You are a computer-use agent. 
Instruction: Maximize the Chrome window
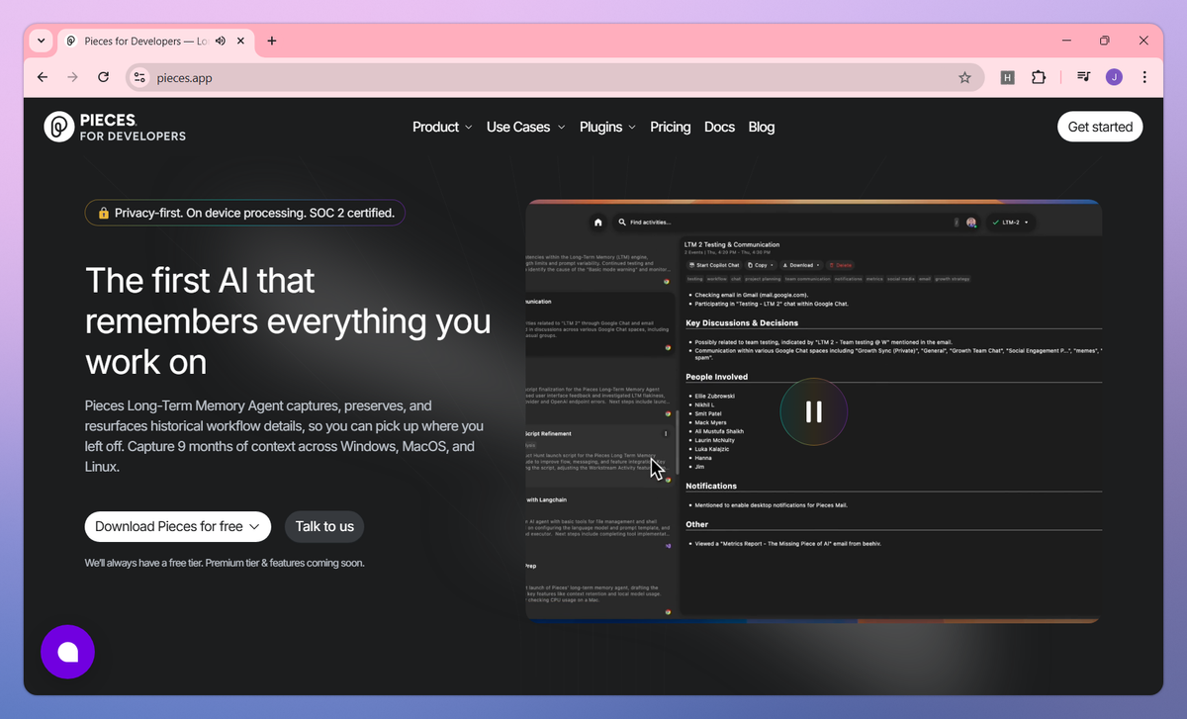coord(1105,41)
